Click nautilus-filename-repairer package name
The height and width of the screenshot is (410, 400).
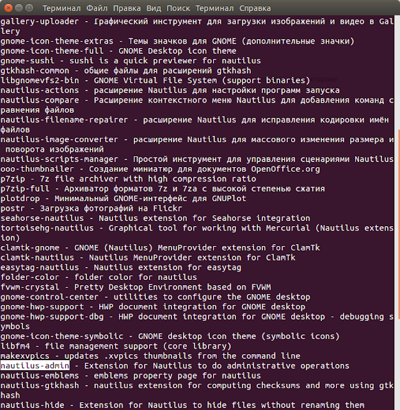(64, 120)
